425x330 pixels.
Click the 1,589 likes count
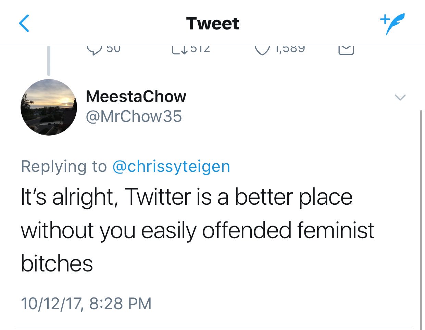(x=290, y=49)
